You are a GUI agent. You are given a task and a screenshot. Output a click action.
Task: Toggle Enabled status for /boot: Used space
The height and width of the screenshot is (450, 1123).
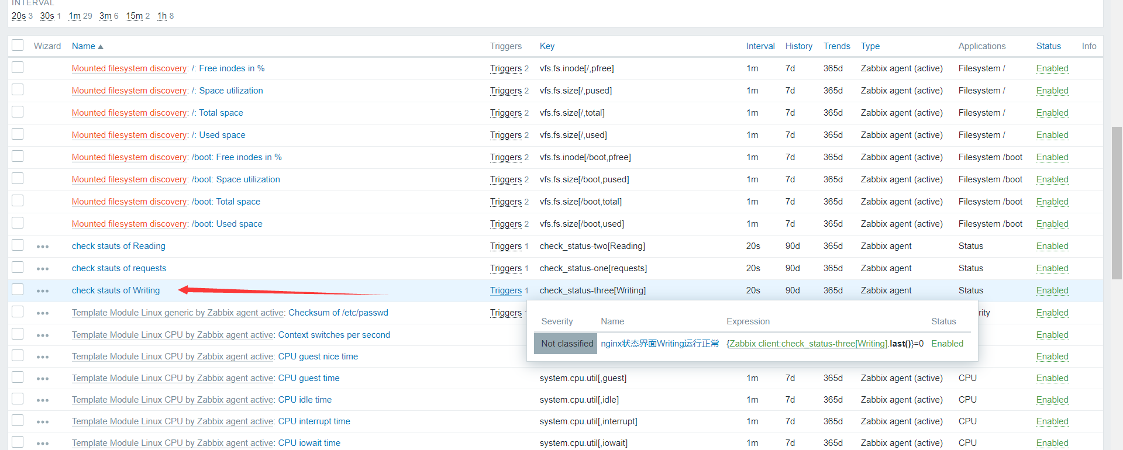[1052, 224]
